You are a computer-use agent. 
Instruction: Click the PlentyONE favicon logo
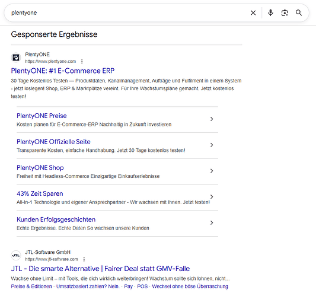[x=16, y=58]
